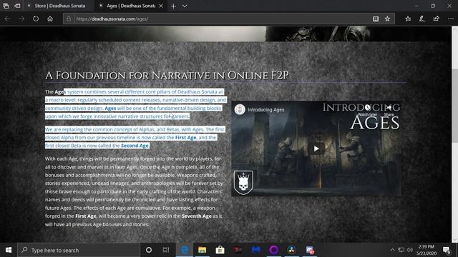Set these tabs aside icon
458x257 pixels.
click(17, 6)
